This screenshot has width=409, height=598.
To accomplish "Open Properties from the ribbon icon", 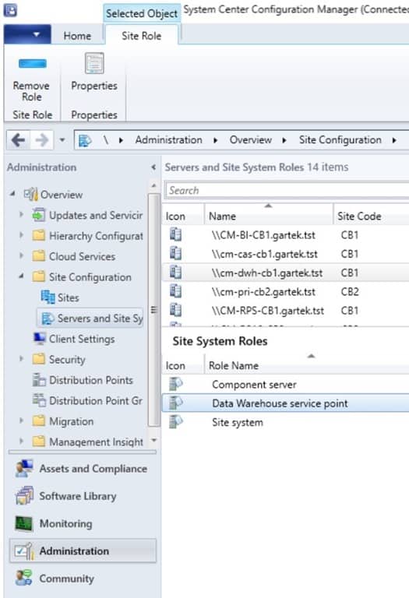I will click(94, 63).
